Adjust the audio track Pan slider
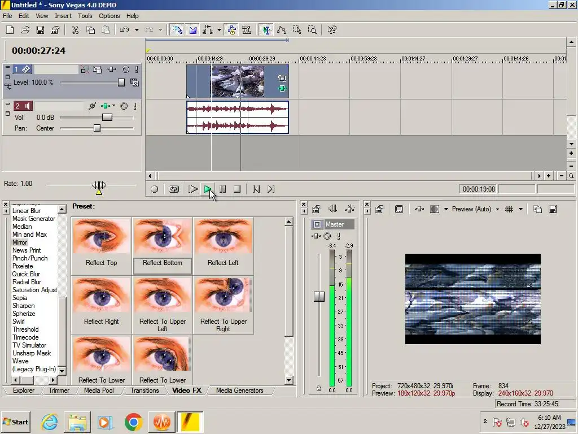Screen dimensions: 578x434 pos(97,128)
